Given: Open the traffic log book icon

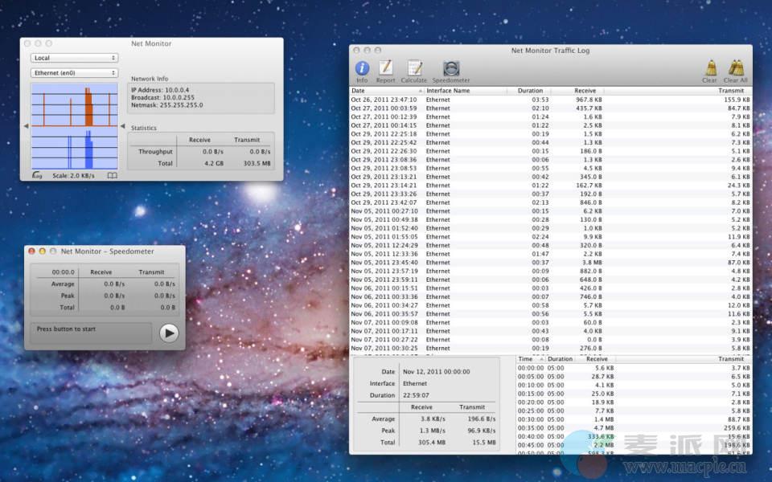Looking at the screenshot, I should 112,175.
